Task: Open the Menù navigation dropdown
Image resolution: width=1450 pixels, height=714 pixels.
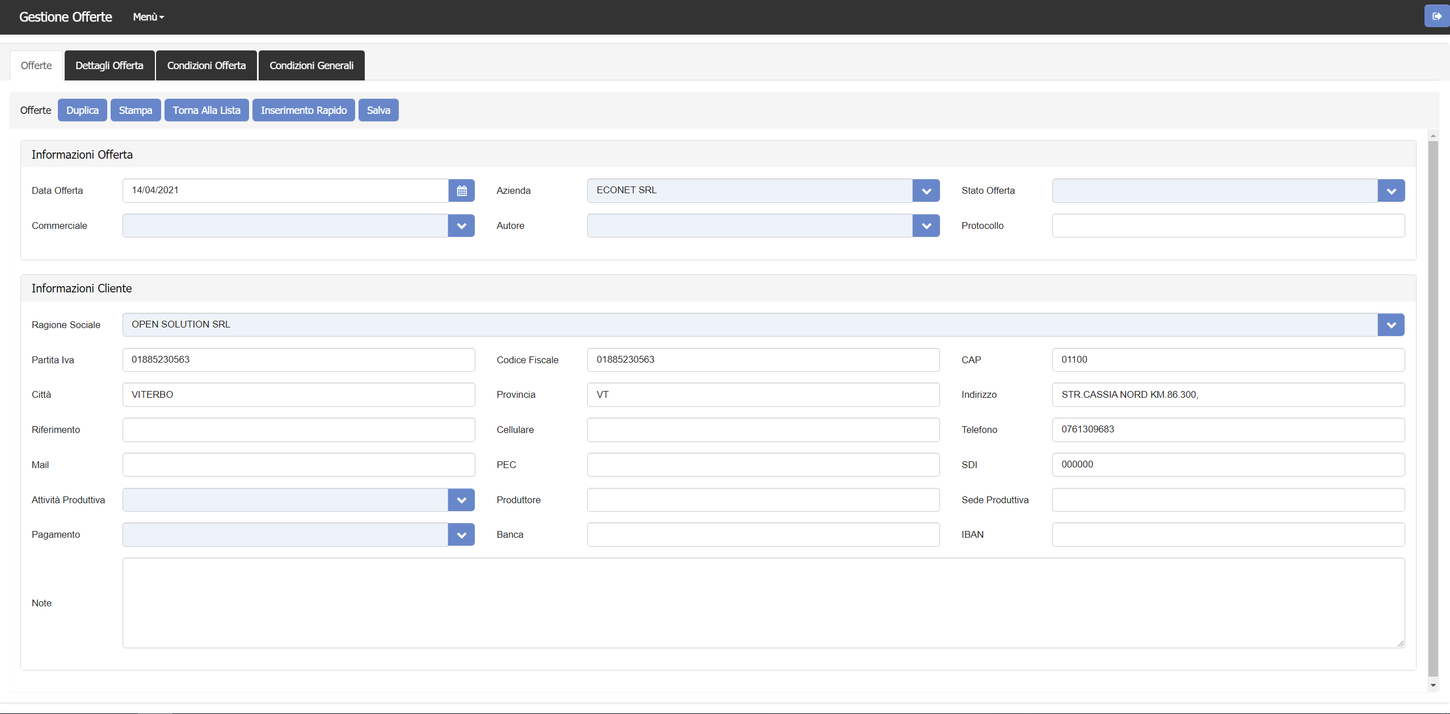Action: point(148,17)
